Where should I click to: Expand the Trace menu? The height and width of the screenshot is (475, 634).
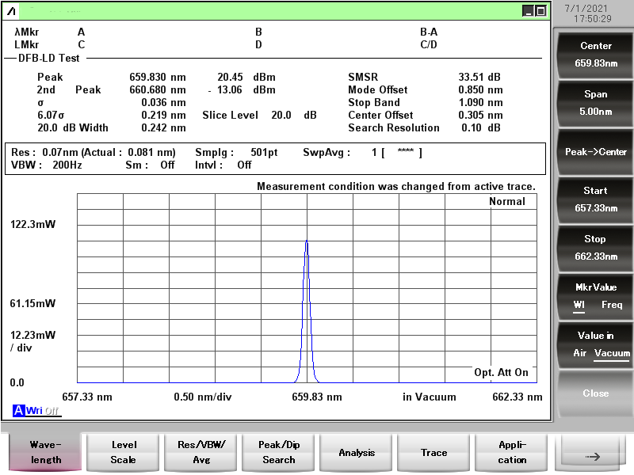434,452
